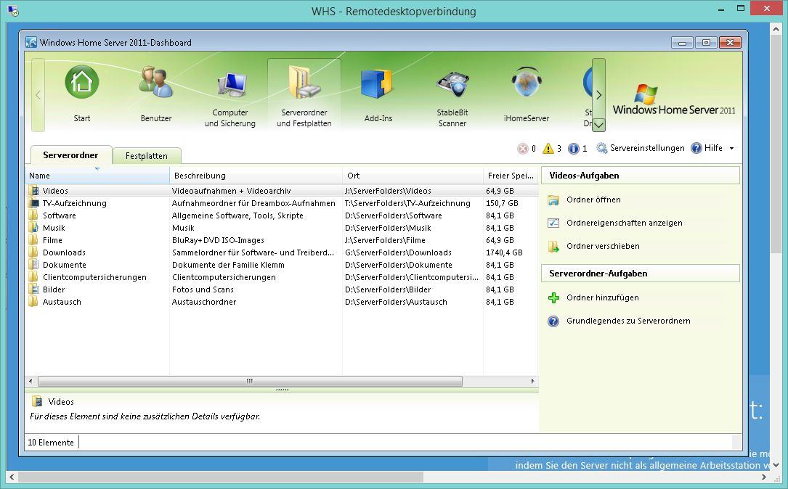Select the Austausch folder row
This screenshot has width=788, height=489.
(x=282, y=302)
